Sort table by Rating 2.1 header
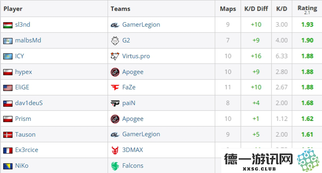Viewport: 322px width, 173px height. pos(307,9)
